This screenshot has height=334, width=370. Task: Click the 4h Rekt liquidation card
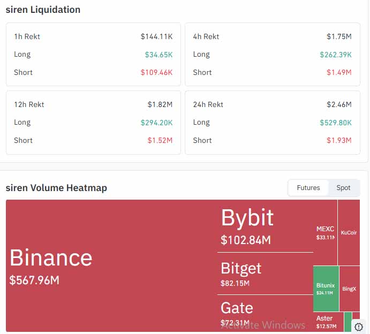tap(272, 54)
